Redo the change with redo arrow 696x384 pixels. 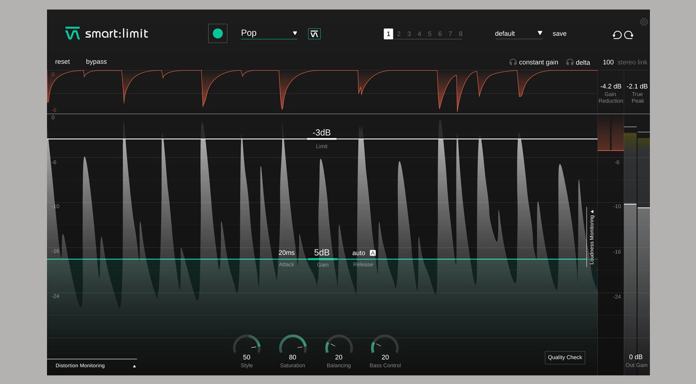[629, 35]
